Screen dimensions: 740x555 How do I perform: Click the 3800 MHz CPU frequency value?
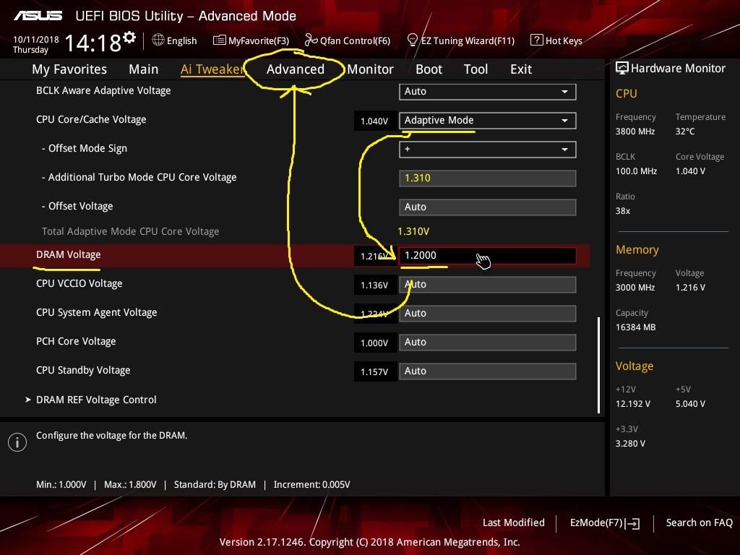click(x=635, y=132)
